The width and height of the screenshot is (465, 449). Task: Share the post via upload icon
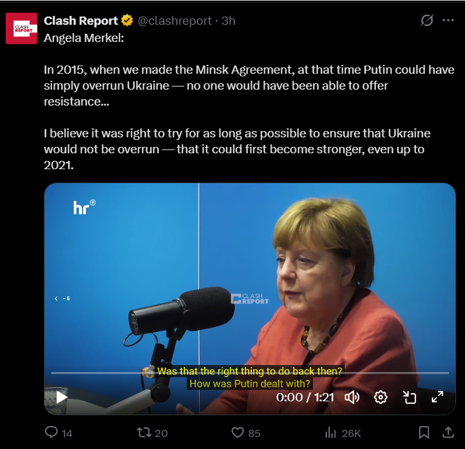point(448,432)
